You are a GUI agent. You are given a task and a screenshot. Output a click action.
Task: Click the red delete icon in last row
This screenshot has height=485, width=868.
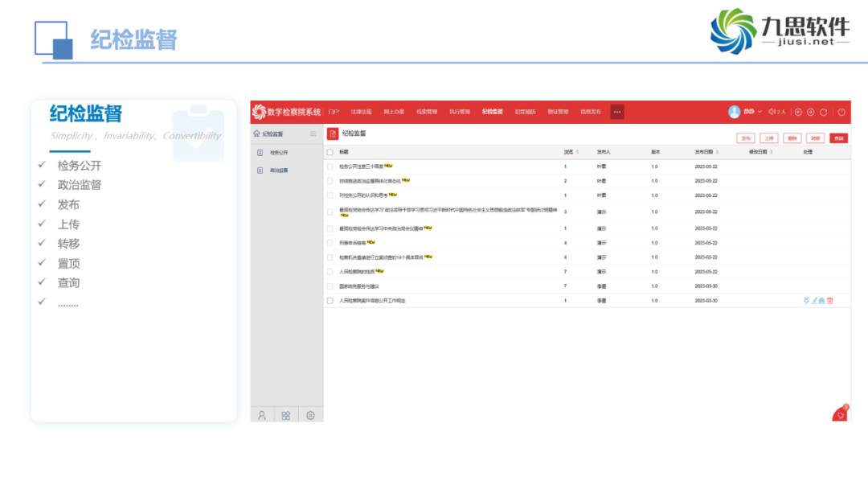coord(830,301)
